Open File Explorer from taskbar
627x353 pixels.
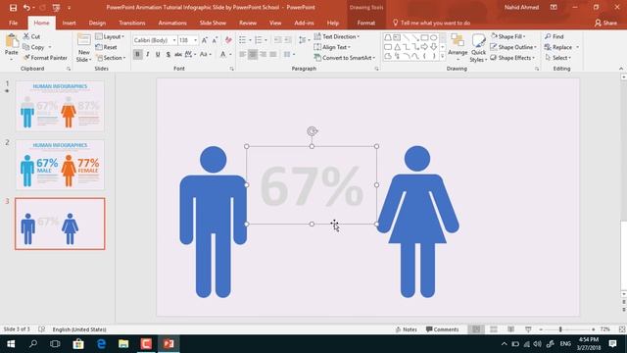coord(123,344)
